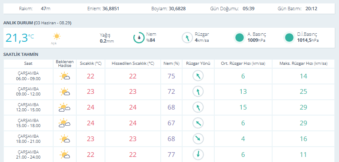Click the current wind direction arrow icon beside Rüzgar
The width and height of the screenshot is (339, 162).
(187, 38)
